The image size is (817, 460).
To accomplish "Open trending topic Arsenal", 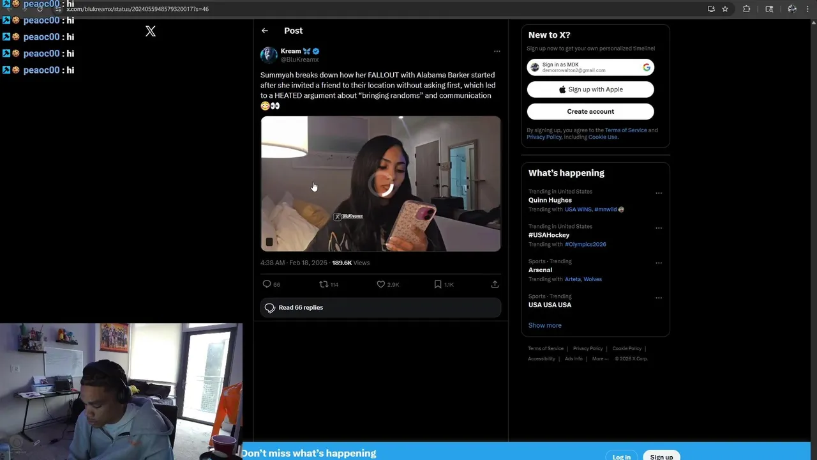I will (540, 270).
